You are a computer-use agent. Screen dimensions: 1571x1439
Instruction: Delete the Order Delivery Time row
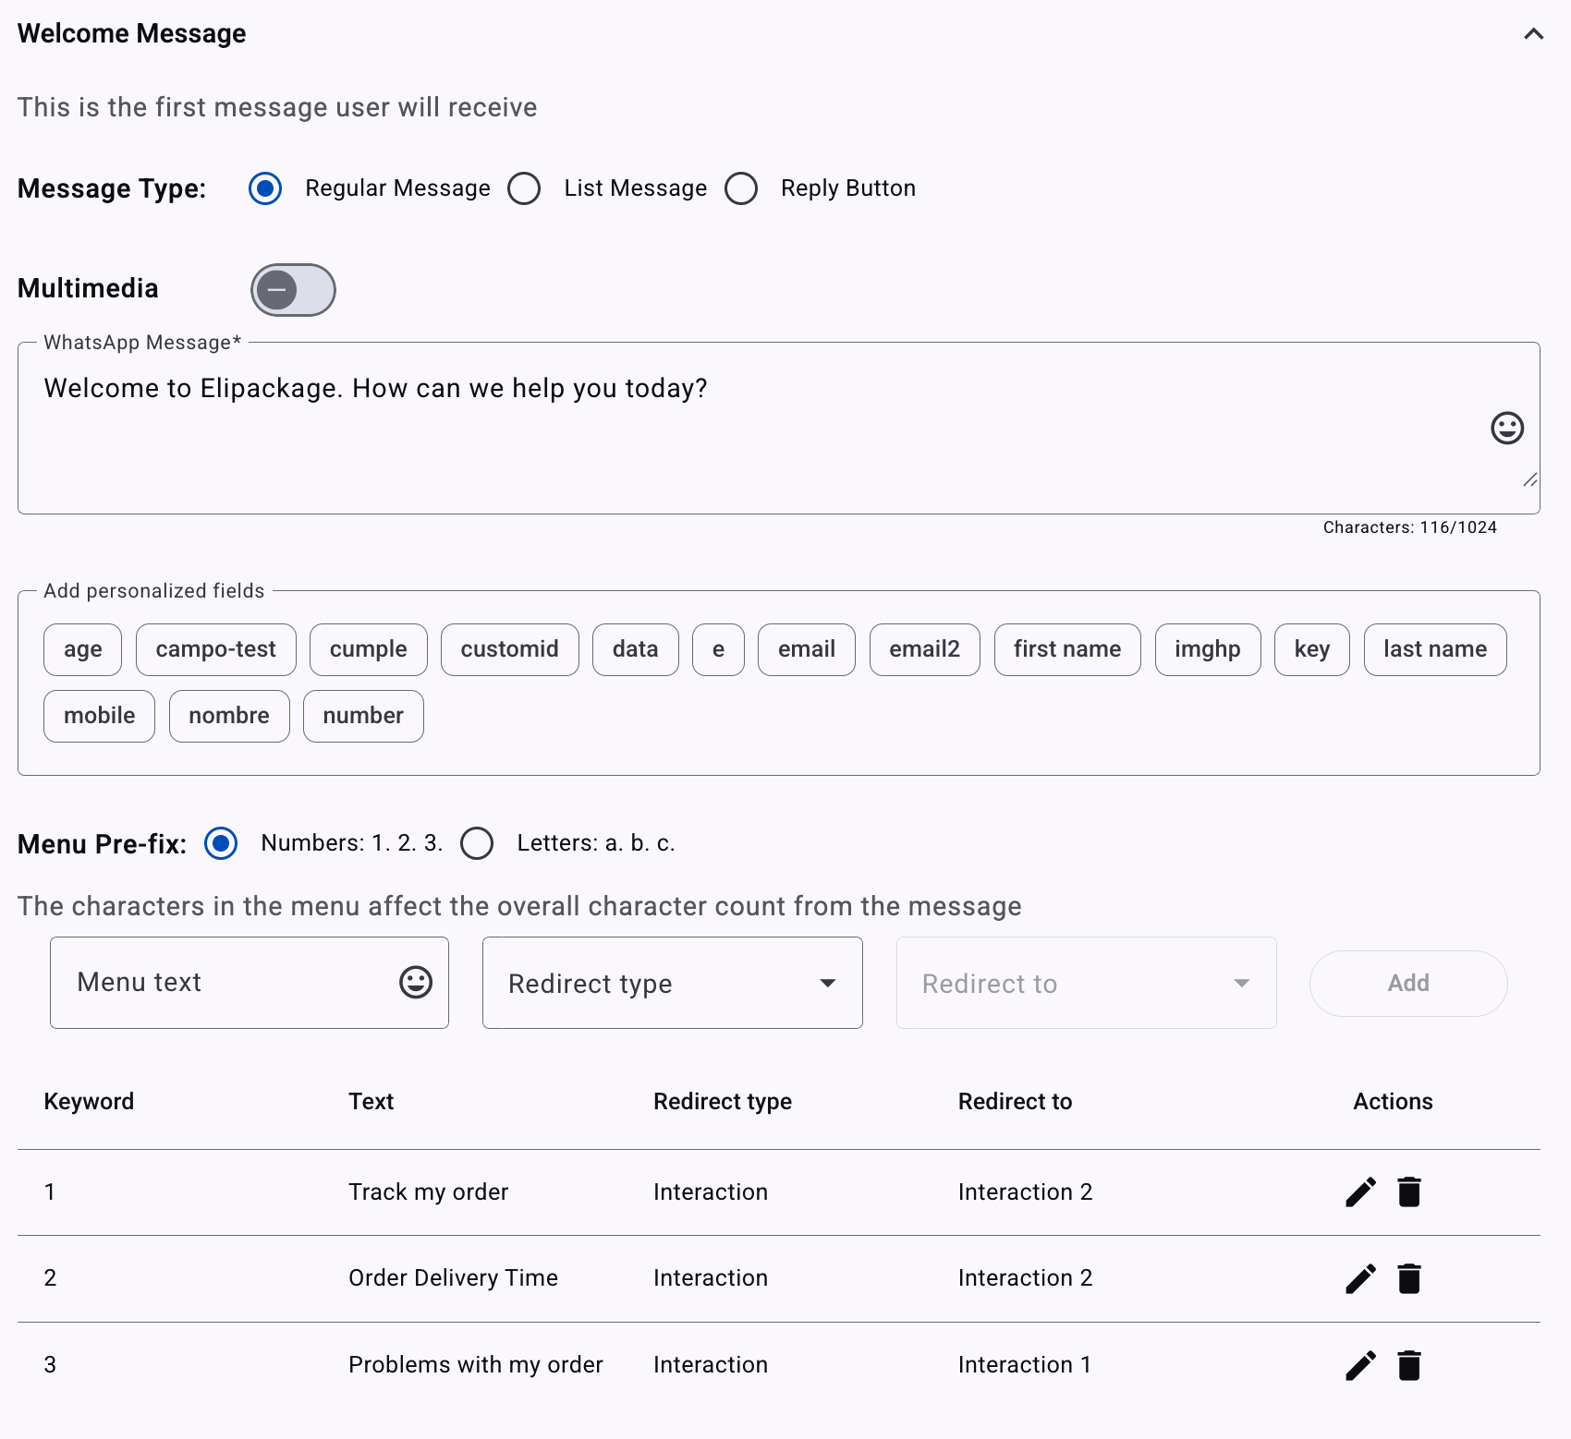pos(1409,1278)
